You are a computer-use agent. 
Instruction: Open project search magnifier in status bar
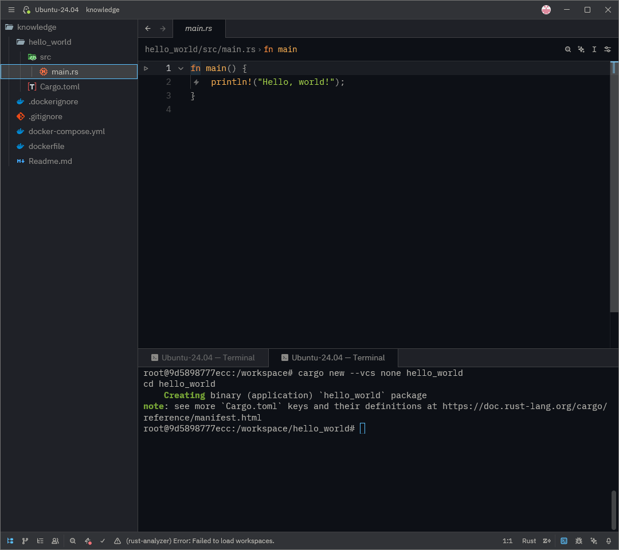pos(73,541)
